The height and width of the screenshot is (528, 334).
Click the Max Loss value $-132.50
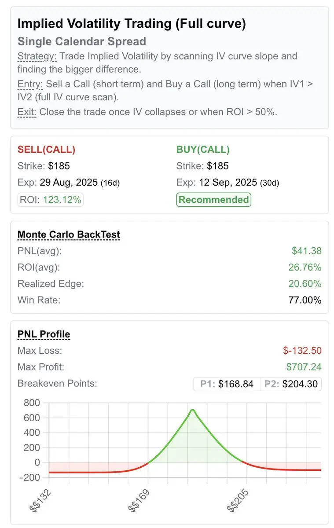point(302,351)
